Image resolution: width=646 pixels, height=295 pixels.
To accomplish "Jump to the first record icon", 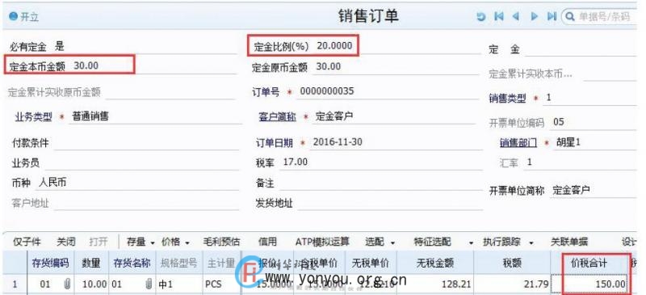I will click(499, 16).
